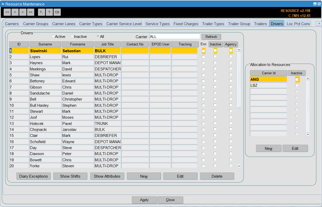
Task: Switch to the Fixed Charges tab
Action: 186,24
